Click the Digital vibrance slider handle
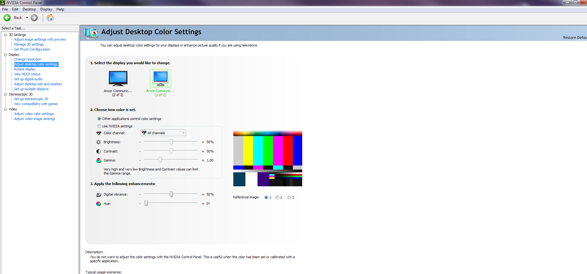 [x=171, y=194]
